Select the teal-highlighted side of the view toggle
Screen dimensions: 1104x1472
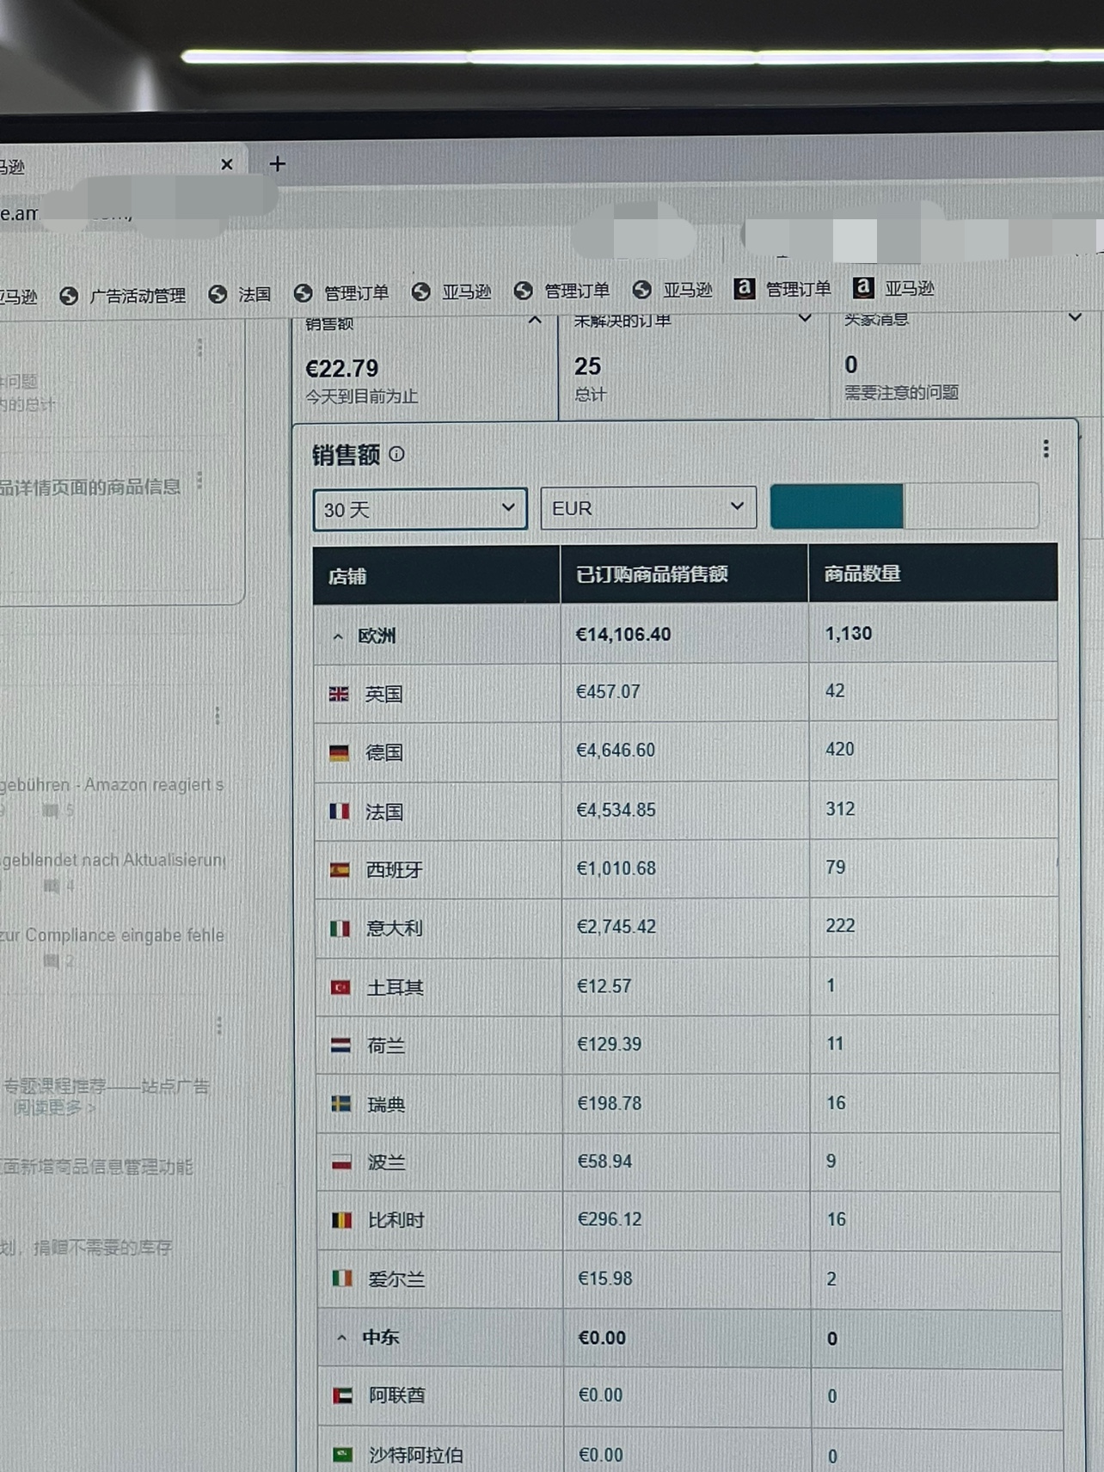click(x=837, y=506)
